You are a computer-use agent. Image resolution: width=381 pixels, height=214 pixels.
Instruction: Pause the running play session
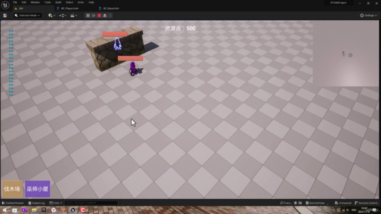tap(88, 15)
